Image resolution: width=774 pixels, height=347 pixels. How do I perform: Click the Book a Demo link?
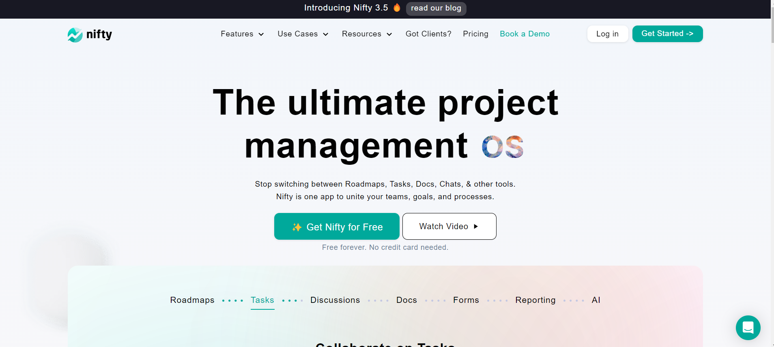525,34
